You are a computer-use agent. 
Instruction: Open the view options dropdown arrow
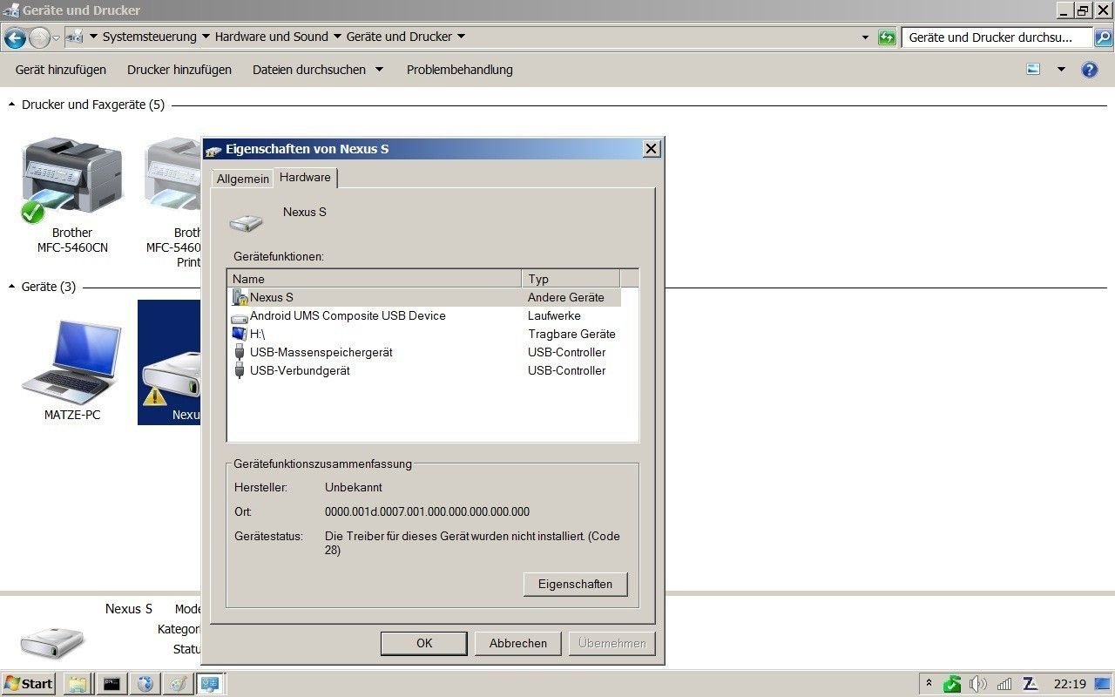1061,70
